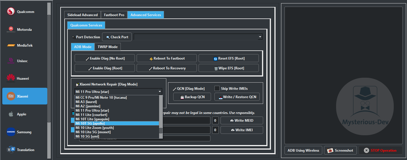Viewport: 407px width, 160px height.
Task: Switch to the TWRP Mode tab
Action: 108,47
